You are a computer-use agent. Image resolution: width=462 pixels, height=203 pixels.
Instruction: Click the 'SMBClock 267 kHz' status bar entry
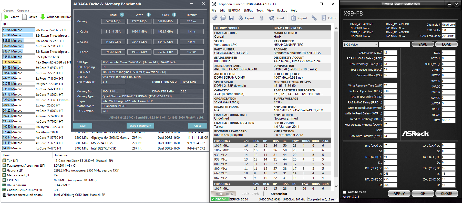(294, 199)
